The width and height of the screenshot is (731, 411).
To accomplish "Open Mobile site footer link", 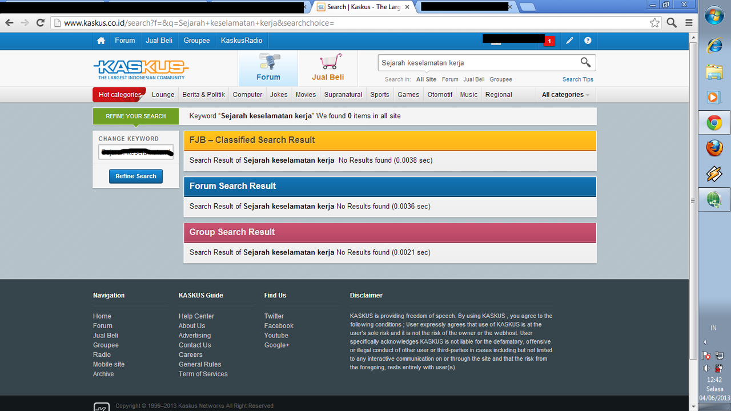I will tap(109, 364).
